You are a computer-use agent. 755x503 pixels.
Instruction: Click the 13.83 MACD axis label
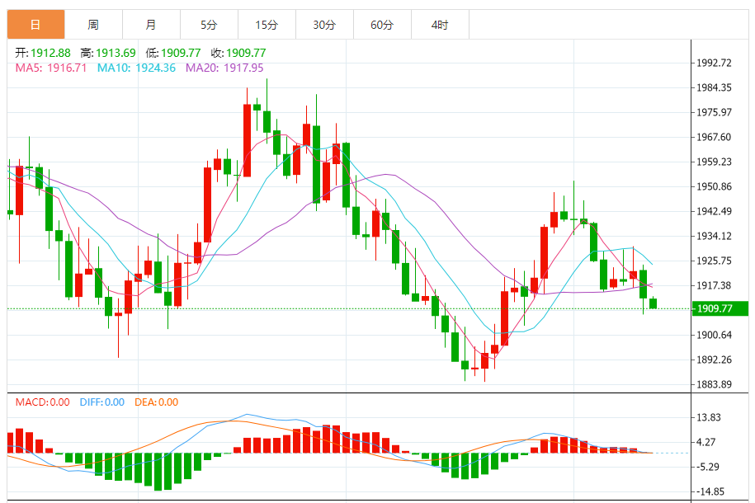pos(709,417)
